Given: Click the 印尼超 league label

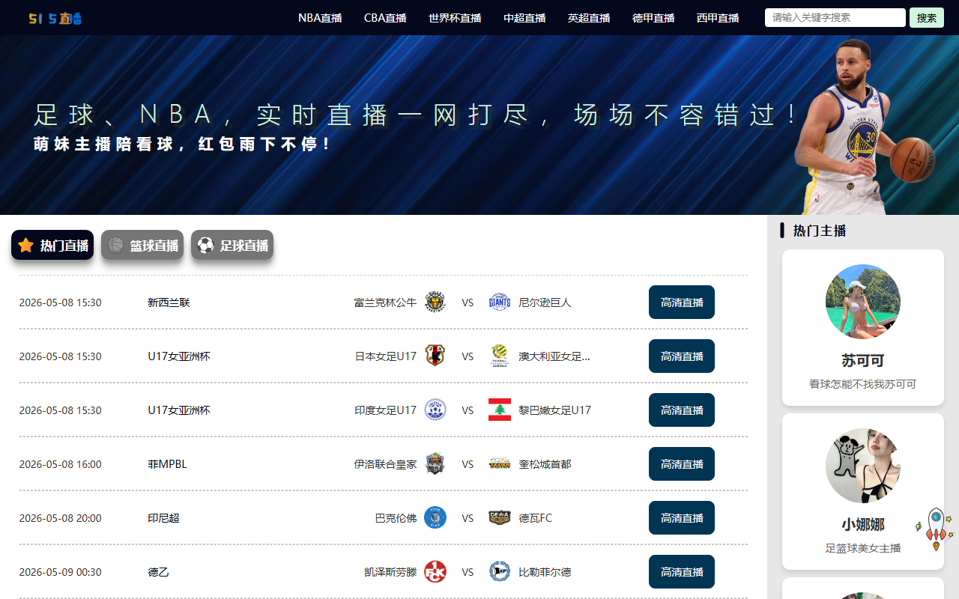Looking at the screenshot, I should pyautogui.click(x=163, y=518).
